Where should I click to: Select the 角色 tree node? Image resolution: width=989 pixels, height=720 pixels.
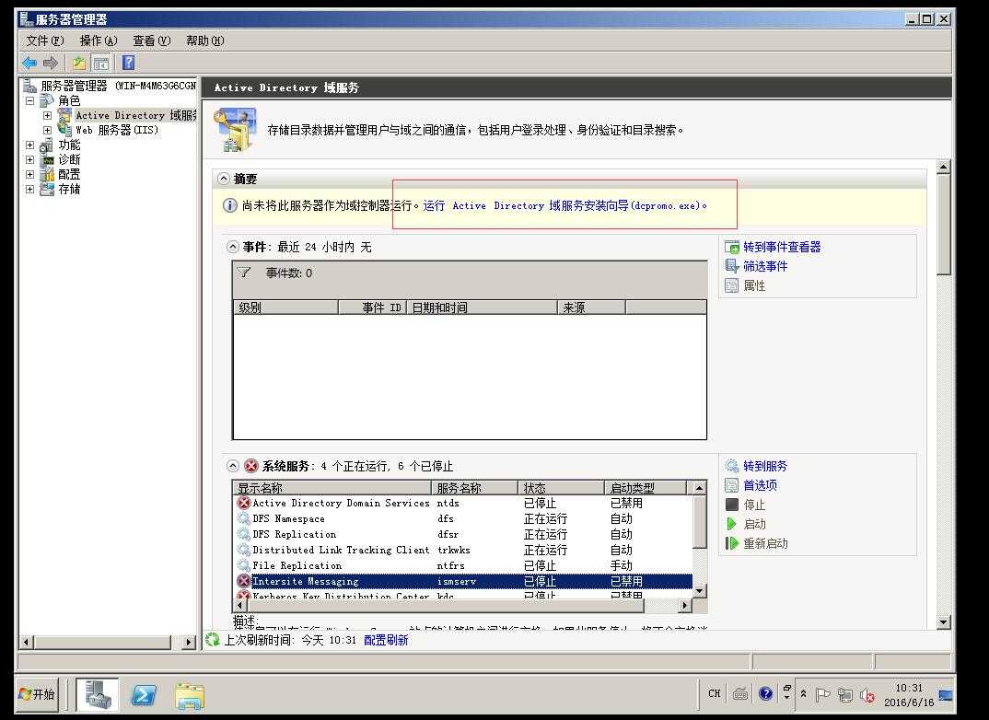point(69,101)
